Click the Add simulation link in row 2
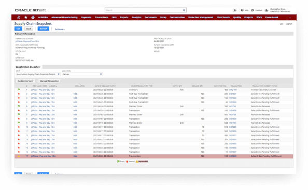This screenshot has width=308, height=190. pyautogui.click(x=75, y=94)
